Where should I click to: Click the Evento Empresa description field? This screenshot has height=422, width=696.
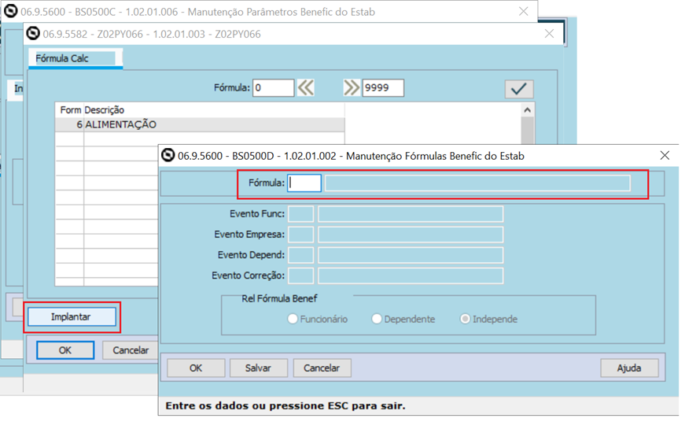411,234
